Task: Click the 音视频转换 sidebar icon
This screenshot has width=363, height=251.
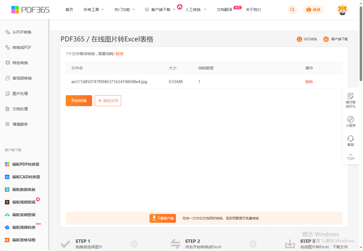Action: [8, 78]
